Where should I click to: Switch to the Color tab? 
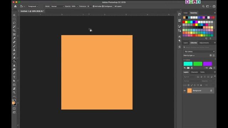pos(186,13)
